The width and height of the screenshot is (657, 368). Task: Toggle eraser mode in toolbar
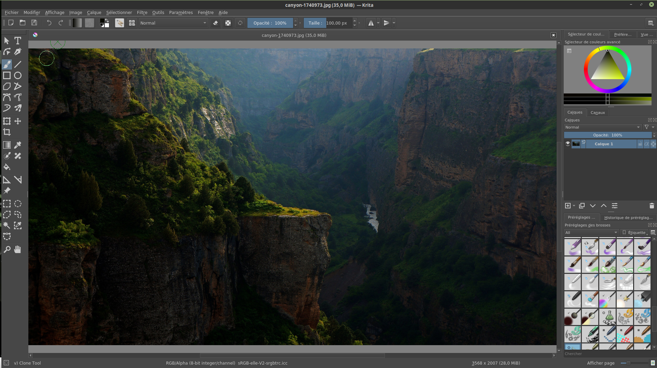(x=216, y=23)
